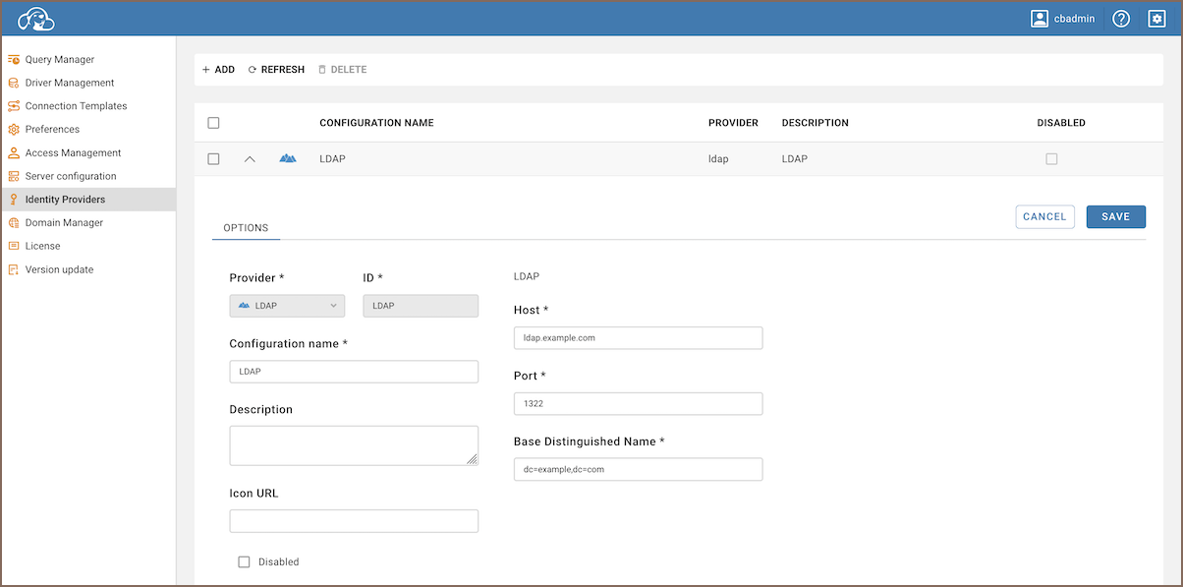
Task: Click the SAVE button
Action: pos(1115,216)
